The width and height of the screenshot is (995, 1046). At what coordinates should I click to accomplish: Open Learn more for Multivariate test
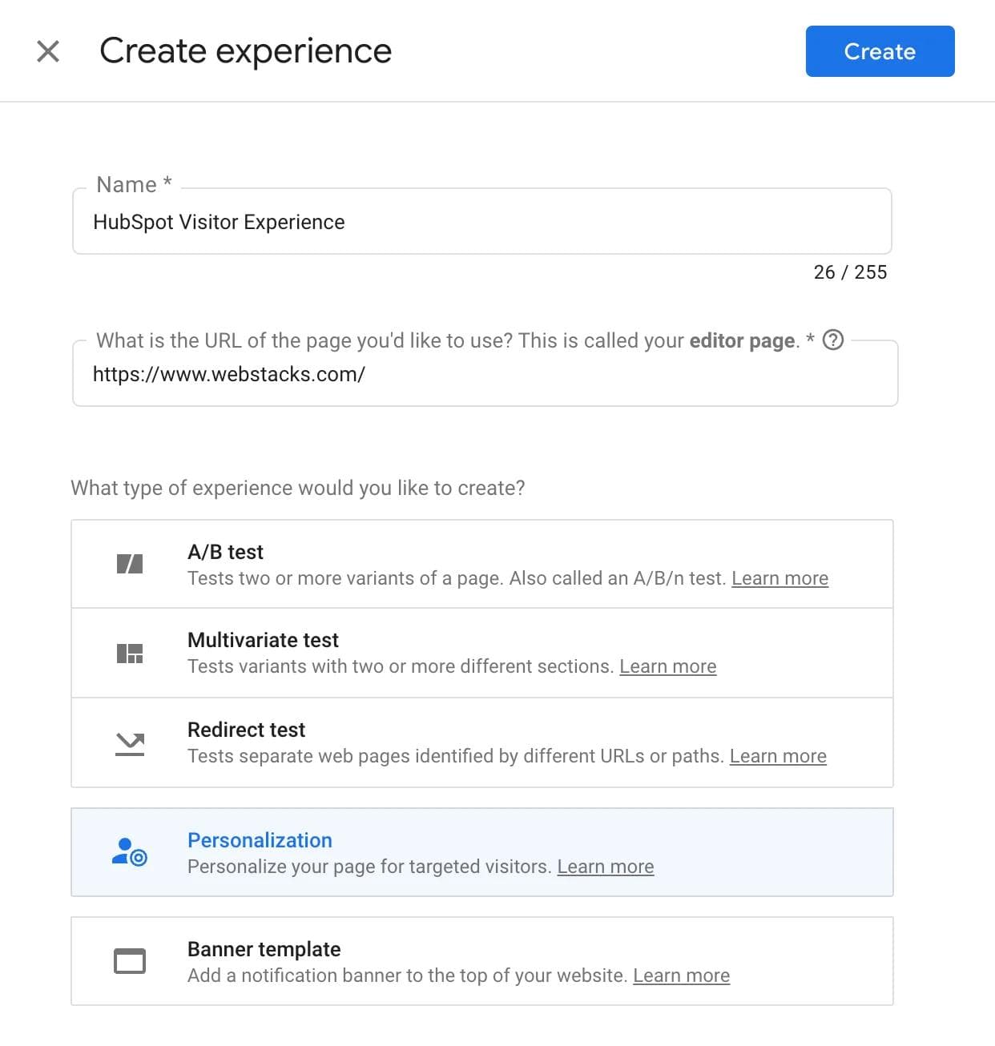pyautogui.click(x=667, y=666)
